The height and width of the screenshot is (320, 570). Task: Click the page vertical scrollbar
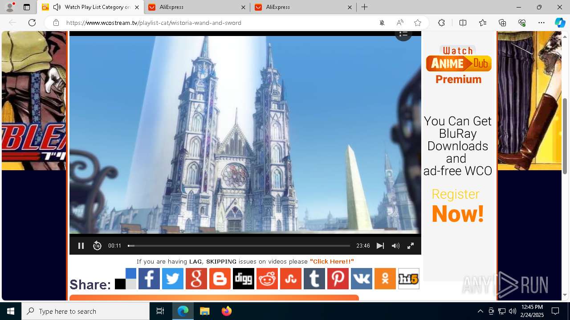tap(565, 136)
